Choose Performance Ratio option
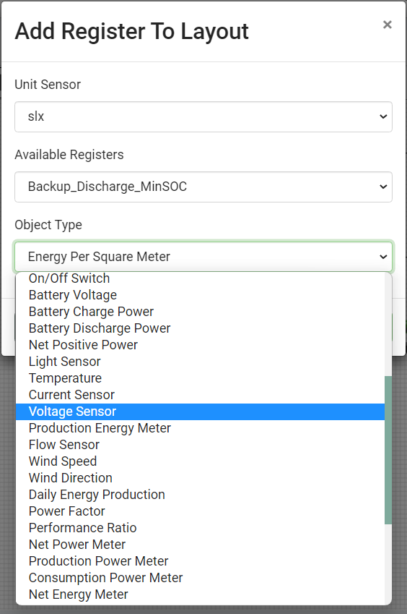This screenshot has height=614, width=407. pos(201,528)
